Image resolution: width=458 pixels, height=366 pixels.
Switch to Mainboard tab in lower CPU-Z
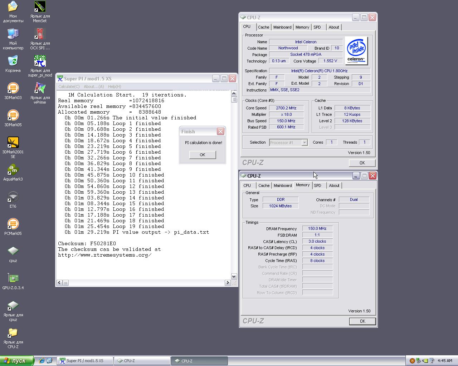pyautogui.click(x=283, y=186)
